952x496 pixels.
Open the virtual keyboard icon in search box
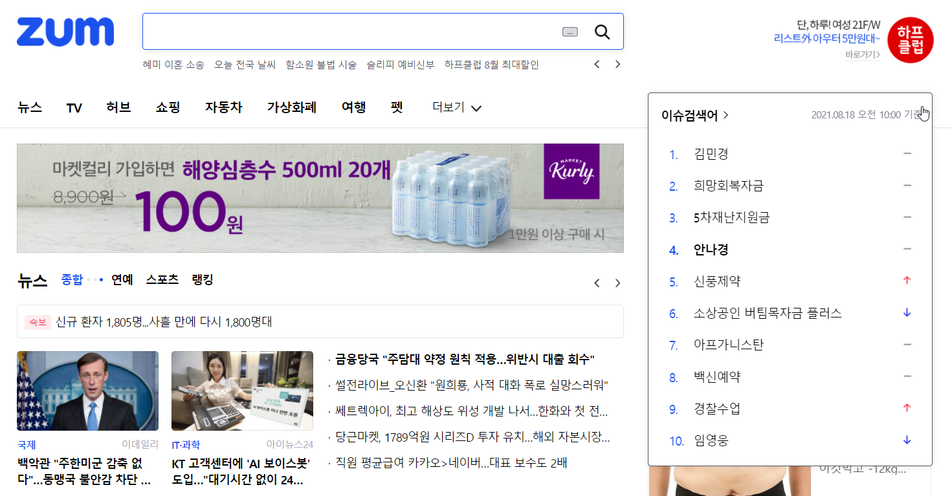(570, 32)
